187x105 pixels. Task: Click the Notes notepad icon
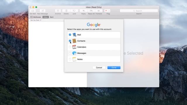[74, 59]
